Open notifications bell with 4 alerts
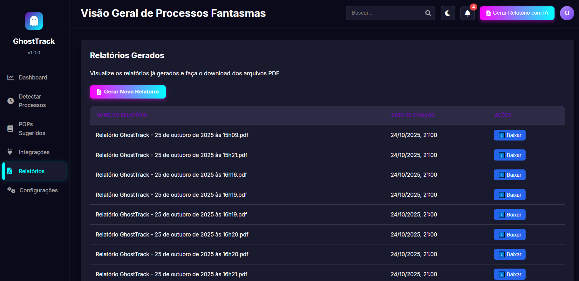Screen dimensions: 579x281 [467, 13]
